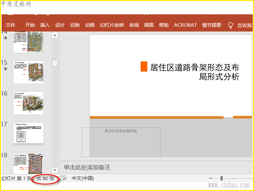Select slide 17 thumbnail
This screenshot has width=254, height=191.
(28, 134)
